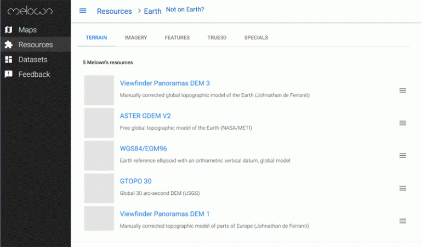
Task: Select the TRUE3D tab
Action: tap(217, 38)
